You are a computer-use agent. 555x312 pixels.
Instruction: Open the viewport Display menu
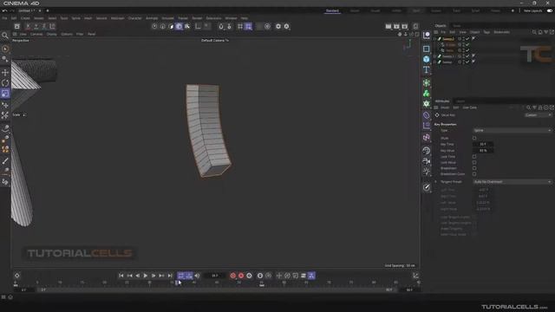(x=52, y=35)
